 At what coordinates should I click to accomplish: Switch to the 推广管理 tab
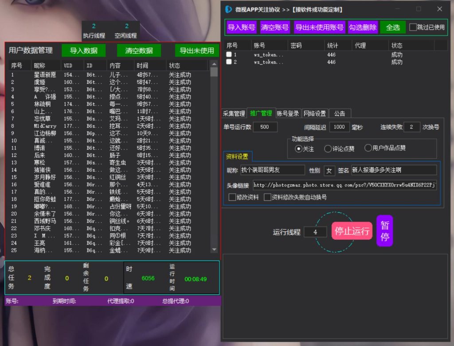[261, 113]
